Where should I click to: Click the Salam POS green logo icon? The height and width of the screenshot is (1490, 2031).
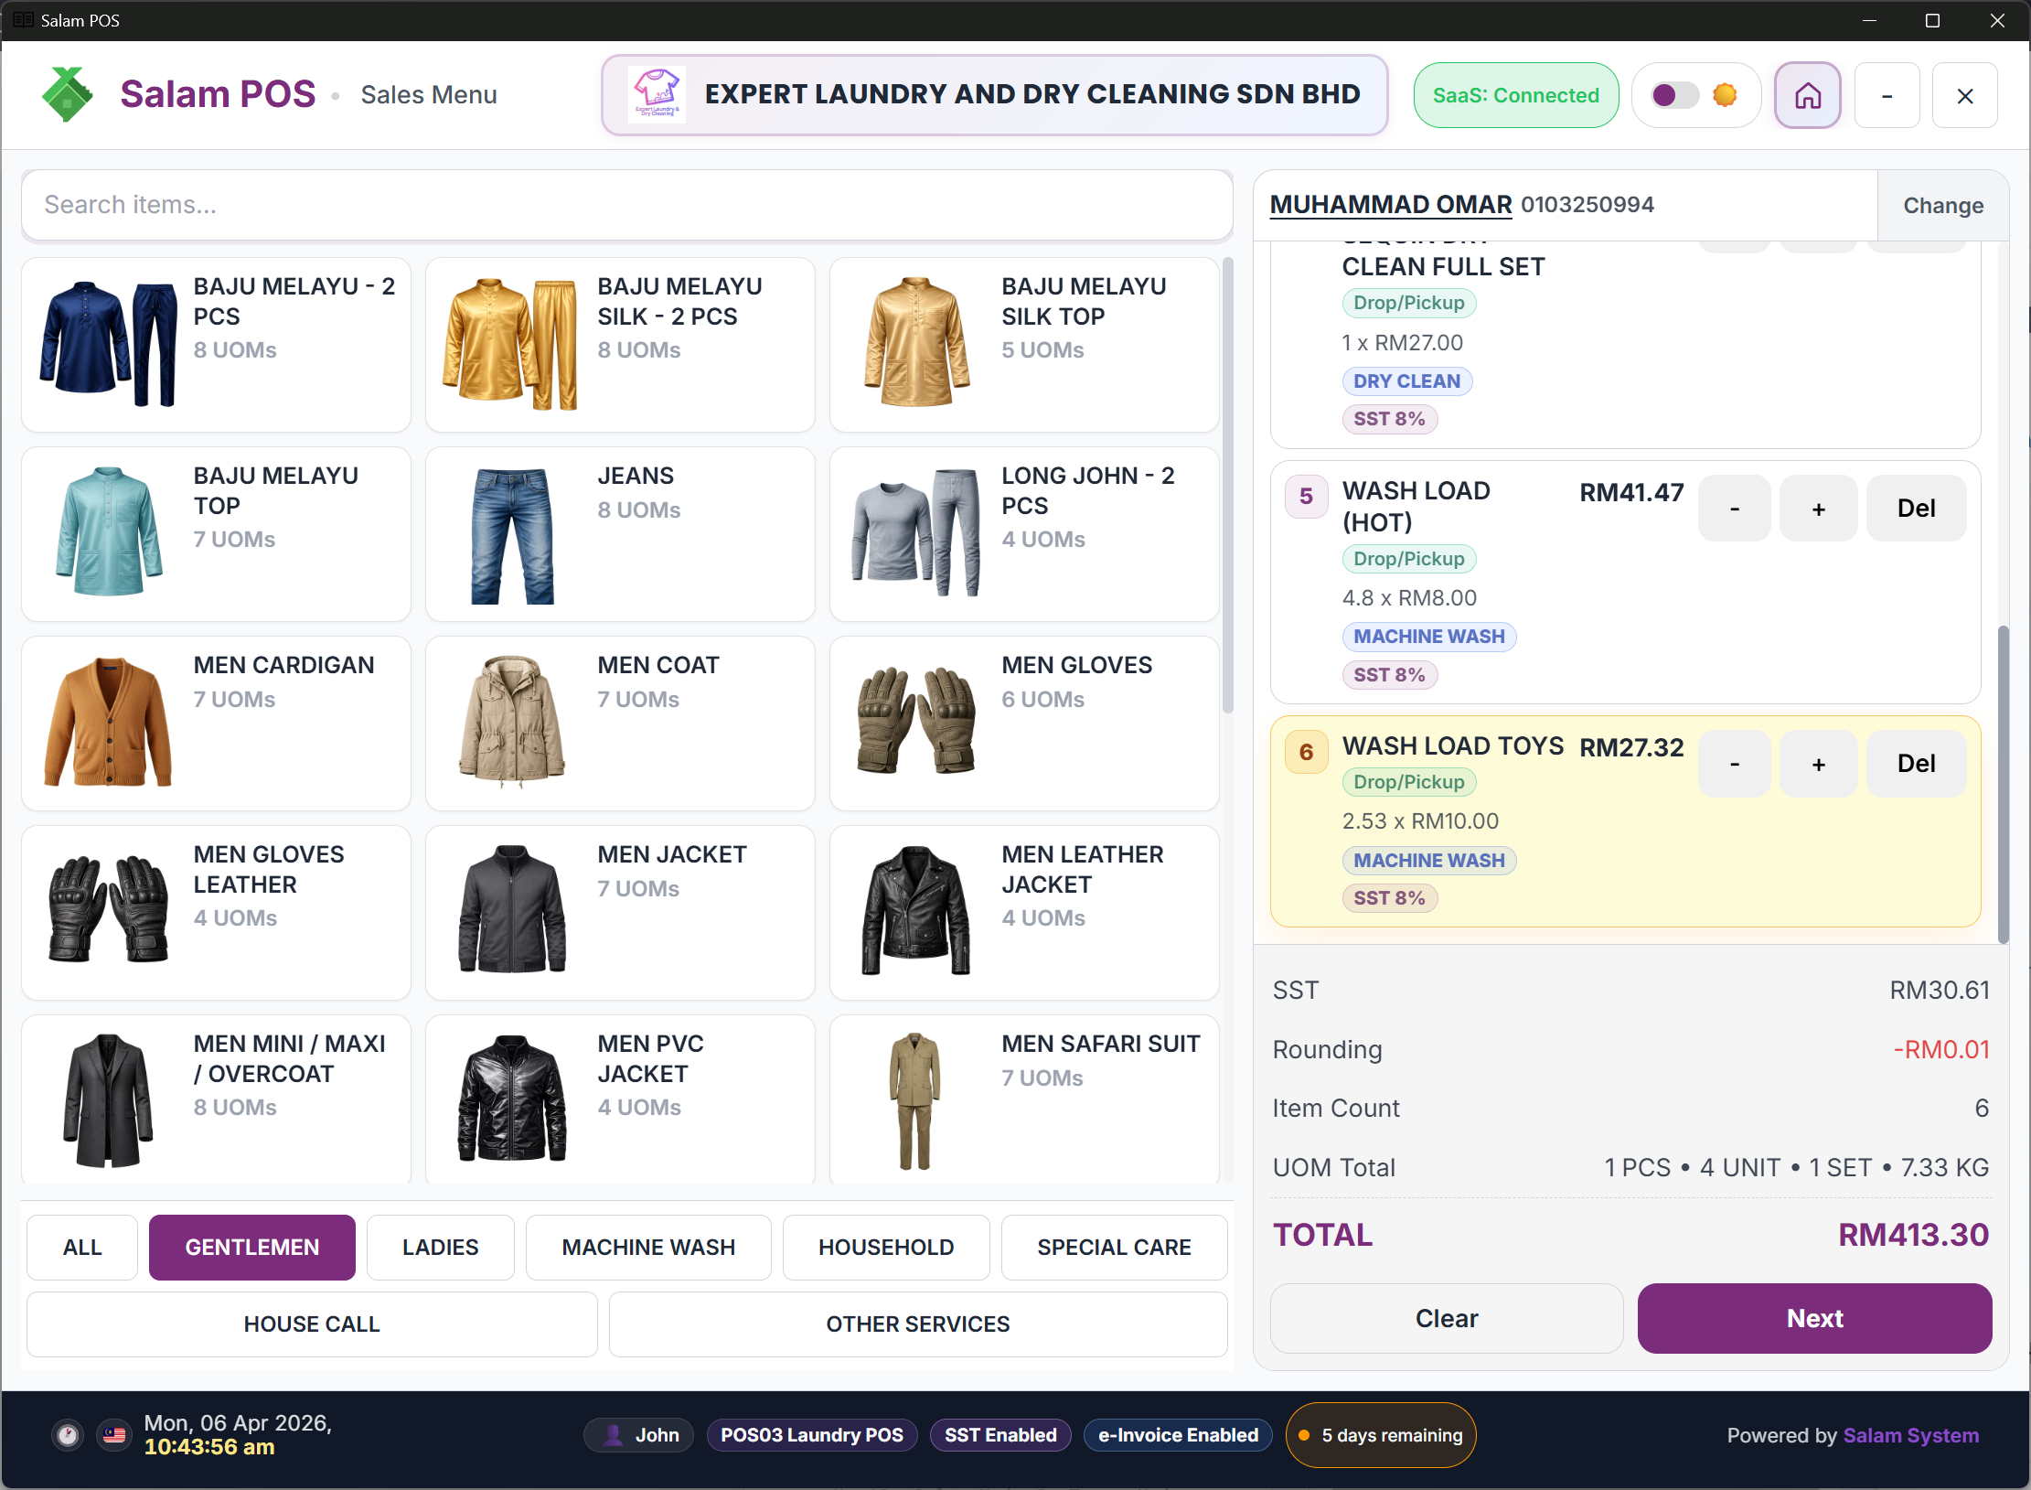point(67,94)
